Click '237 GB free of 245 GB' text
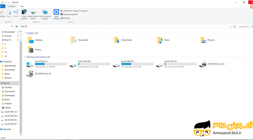The image size is (253, 140). point(174,67)
